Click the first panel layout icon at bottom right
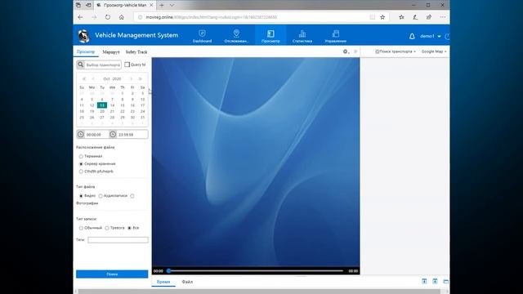 (424, 281)
